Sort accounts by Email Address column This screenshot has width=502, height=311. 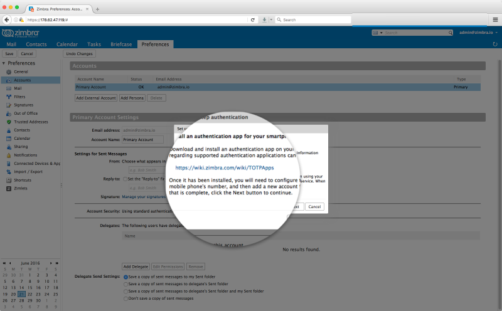point(169,80)
